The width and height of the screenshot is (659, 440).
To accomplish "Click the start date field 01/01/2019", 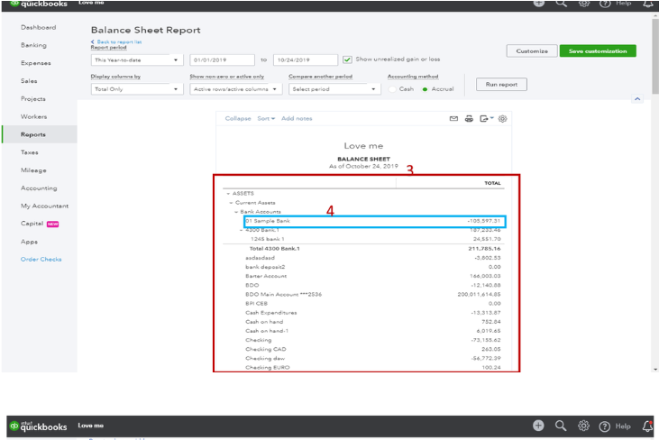I will (222, 60).
